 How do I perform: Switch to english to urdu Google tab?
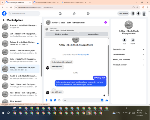[74, 2]
